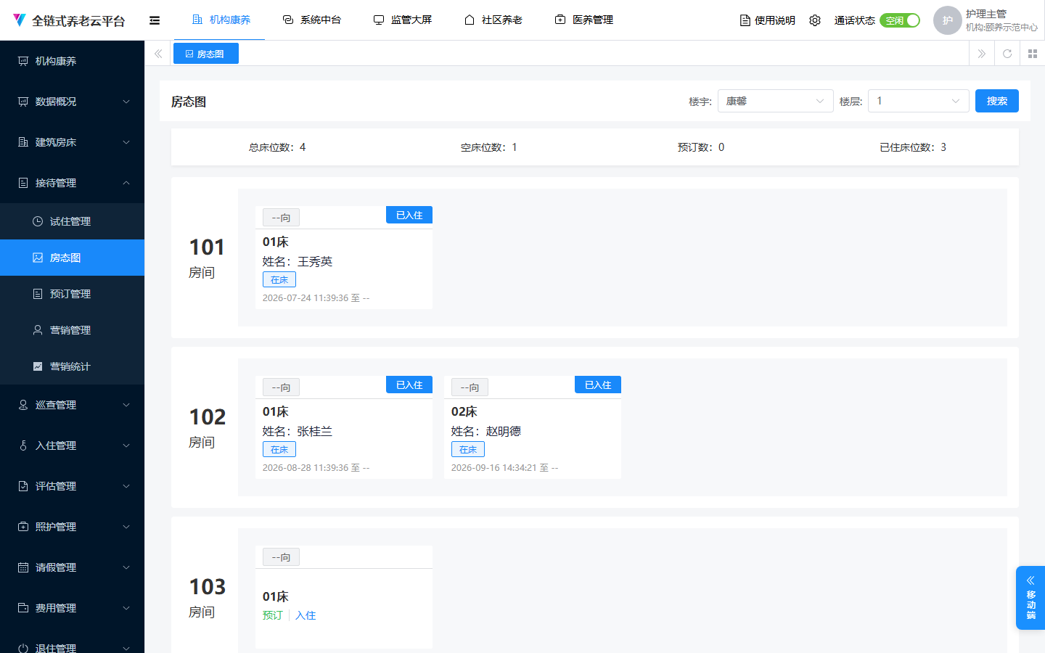Select the 房态图 page tab
This screenshot has height=653, width=1045.
click(205, 54)
